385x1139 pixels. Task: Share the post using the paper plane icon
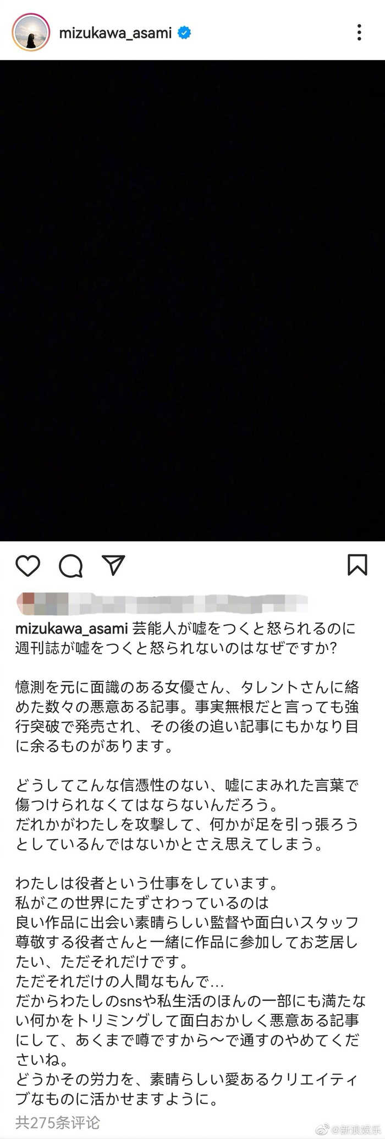click(114, 565)
